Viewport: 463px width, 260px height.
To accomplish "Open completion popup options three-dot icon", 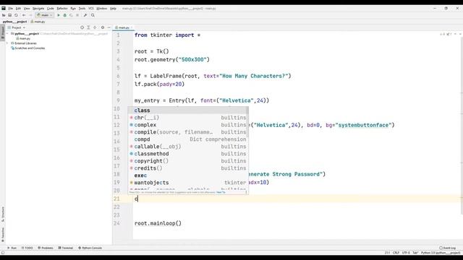I will [x=246, y=192].
